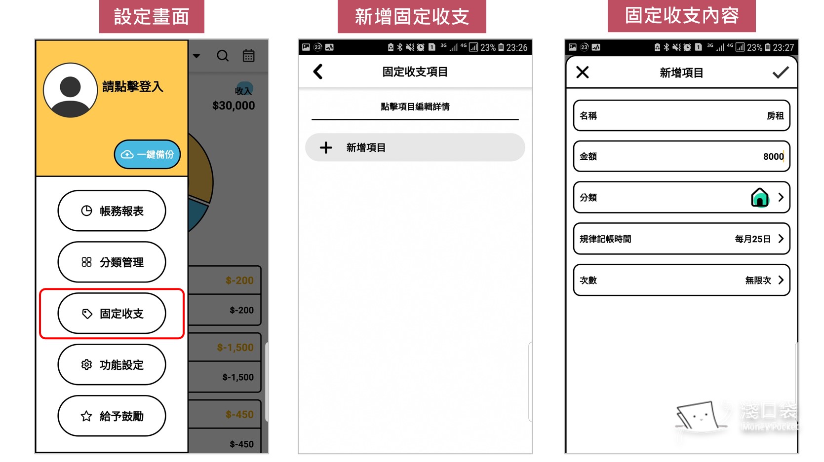This screenshot has width=824, height=462.
Task: Expand the chevron in 分類 row
Action: (x=781, y=197)
